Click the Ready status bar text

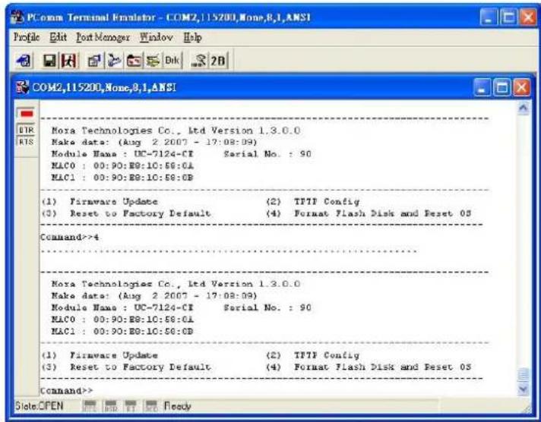pyautogui.click(x=178, y=406)
